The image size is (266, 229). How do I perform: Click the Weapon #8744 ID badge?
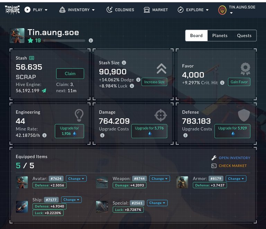tap(139, 179)
